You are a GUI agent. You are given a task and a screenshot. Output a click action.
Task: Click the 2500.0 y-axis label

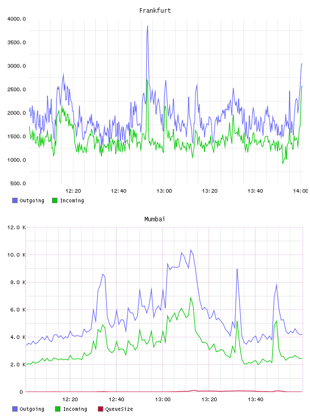pyautogui.click(x=16, y=89)
